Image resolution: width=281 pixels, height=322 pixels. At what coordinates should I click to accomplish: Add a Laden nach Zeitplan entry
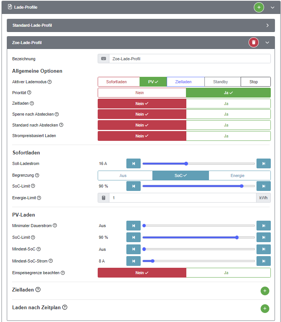click(265, 308)
